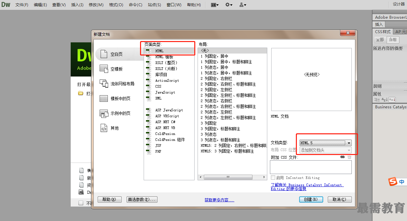
Task: Close the 新建文档 dialog
Action: [x=347, y=33]
